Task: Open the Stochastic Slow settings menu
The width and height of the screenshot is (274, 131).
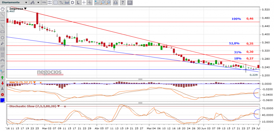Action: [x=58, y=106]
